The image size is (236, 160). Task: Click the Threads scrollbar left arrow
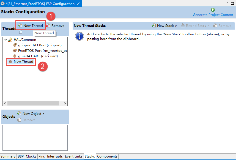(5, 103)
